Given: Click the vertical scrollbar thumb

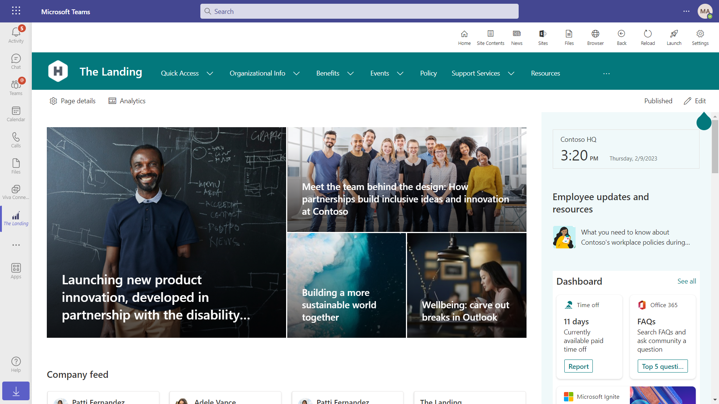Looking at the screenshot, I should 715,147.
